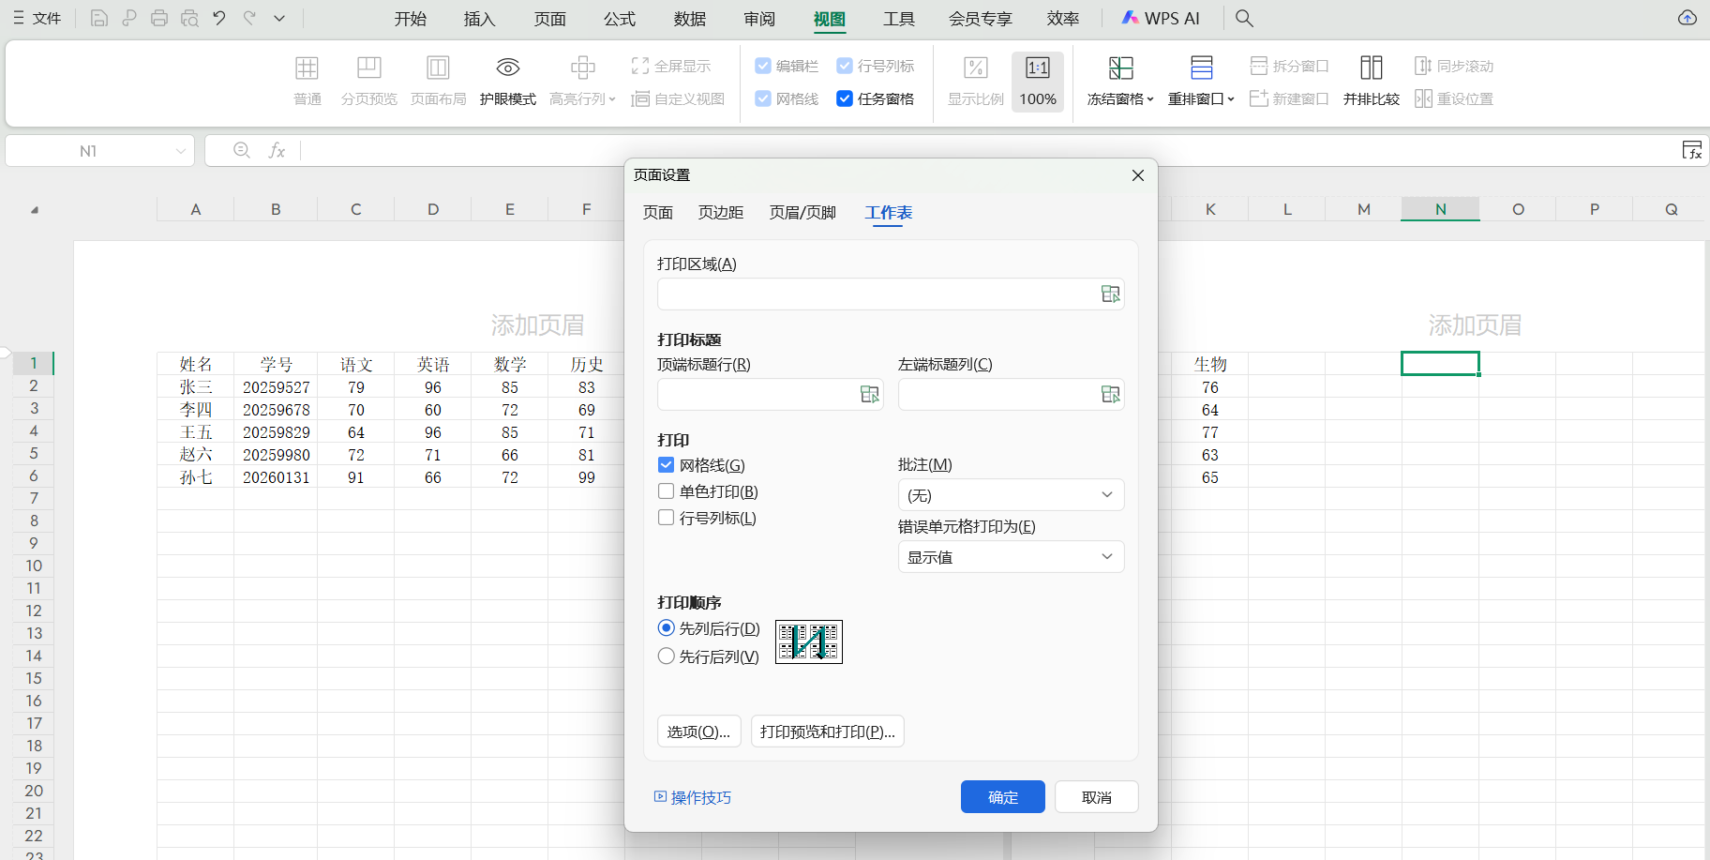Click inside the 顶端标题行 input field
The image size is (1710, 860).
coord(759,394)
